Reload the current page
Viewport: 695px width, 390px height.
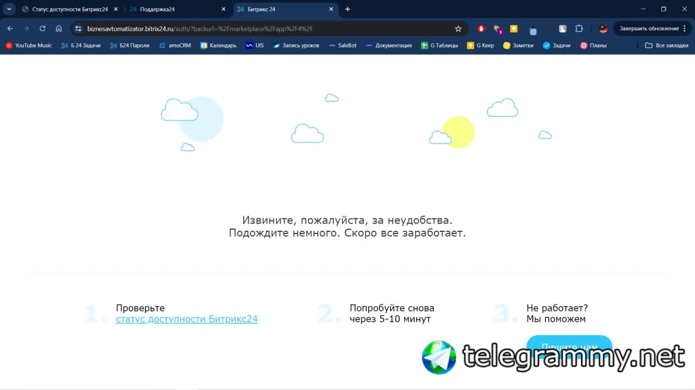point(42,29)
